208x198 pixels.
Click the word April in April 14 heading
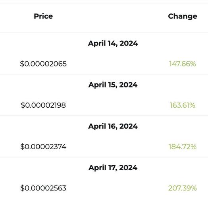pyautogui.click(x=97, y=44)
